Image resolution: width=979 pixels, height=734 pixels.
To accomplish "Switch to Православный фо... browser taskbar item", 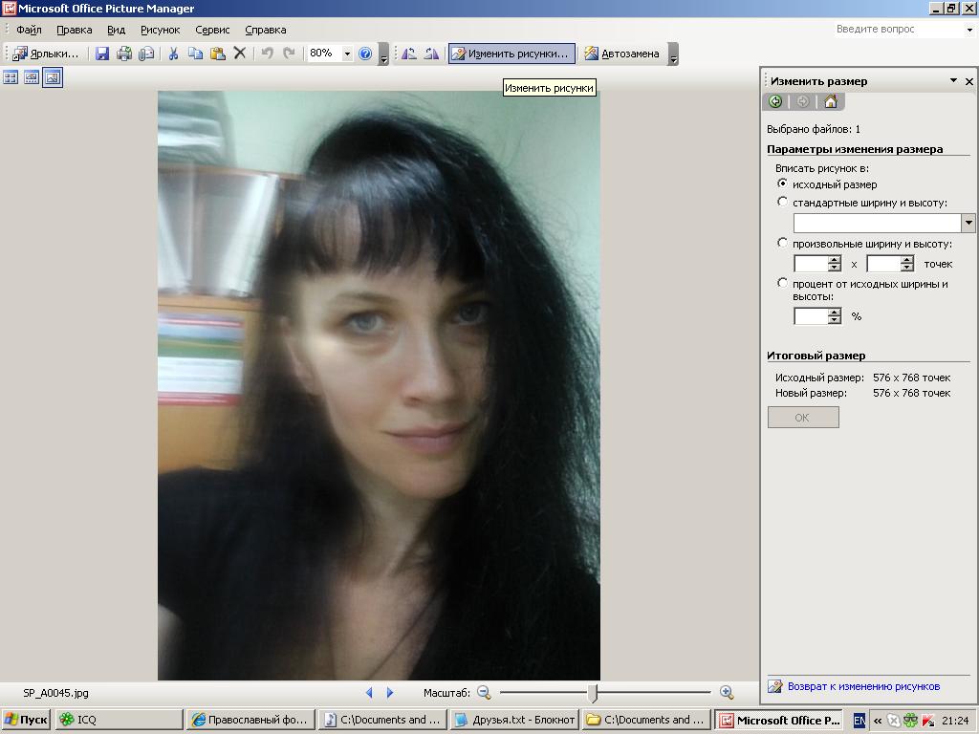I will [x=250, y=720].
